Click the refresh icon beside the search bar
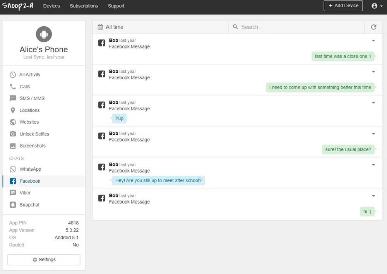Screen dimensions: 387x274 [373, 27]
